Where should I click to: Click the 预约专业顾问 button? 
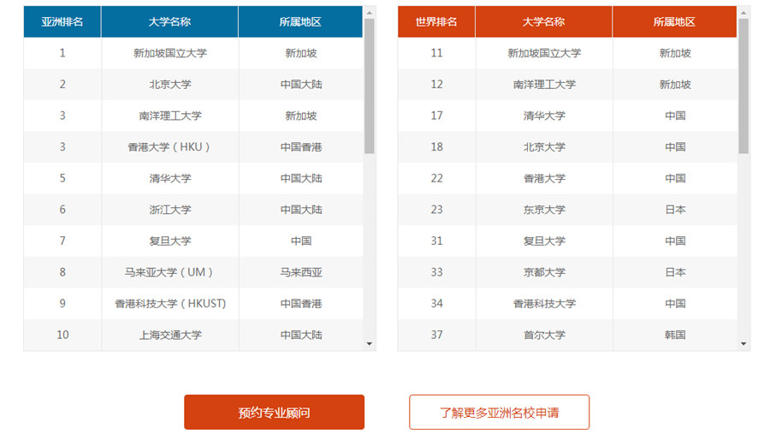pyautogui.click(x=274, y=412)
